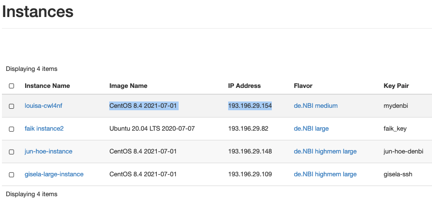Click the Instances page heading
Viewport: 432px width, 203px height.
[38, 12]
